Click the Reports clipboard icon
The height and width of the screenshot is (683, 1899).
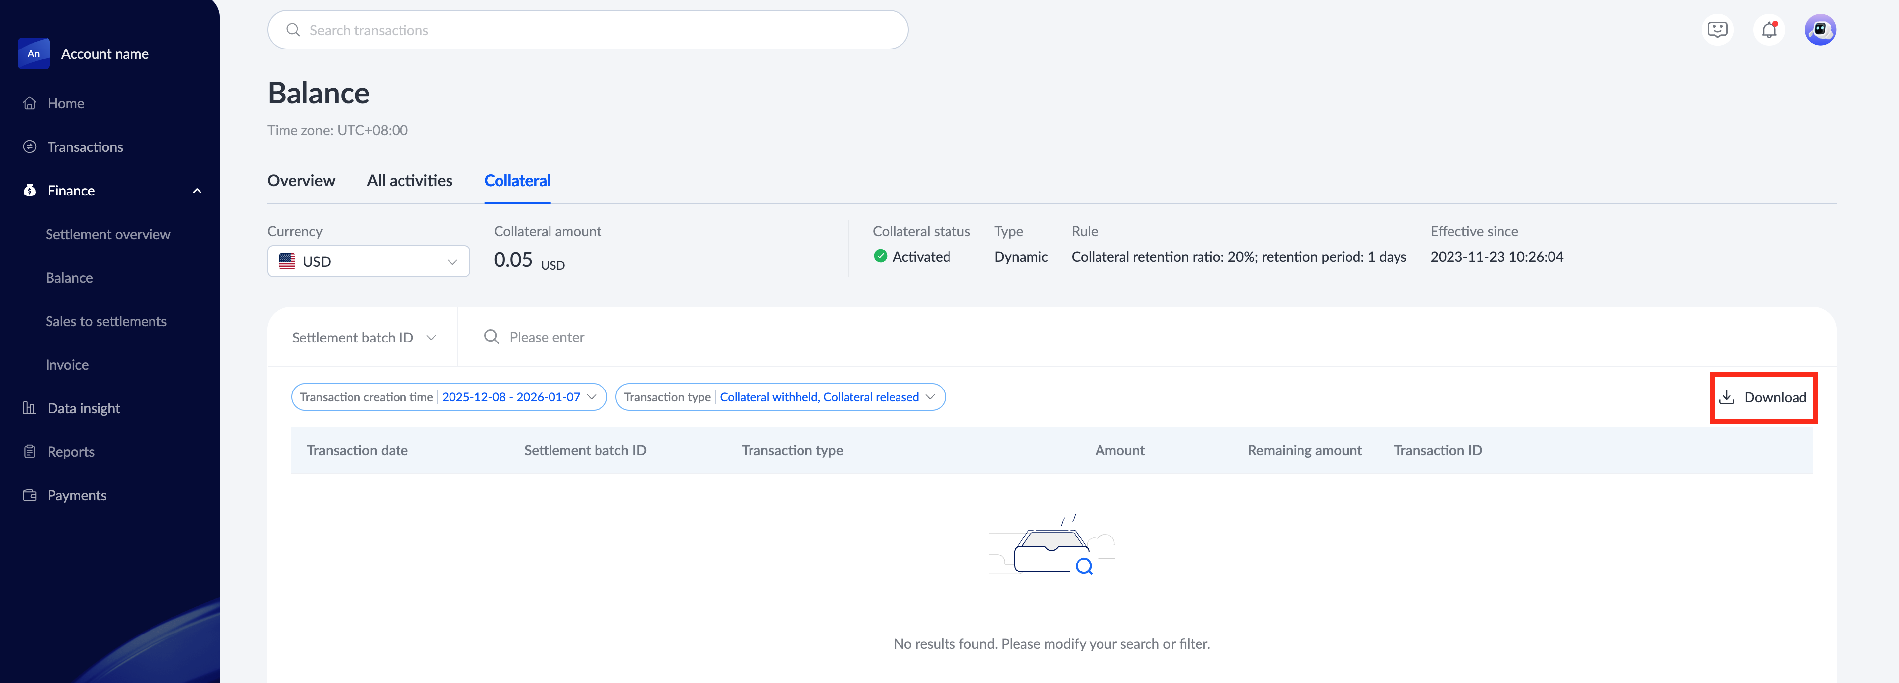(x=30, y=452)
